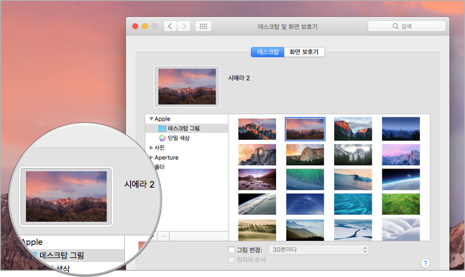Show all preferences grid icon
The image size is (465, 277).
(203, 26)
